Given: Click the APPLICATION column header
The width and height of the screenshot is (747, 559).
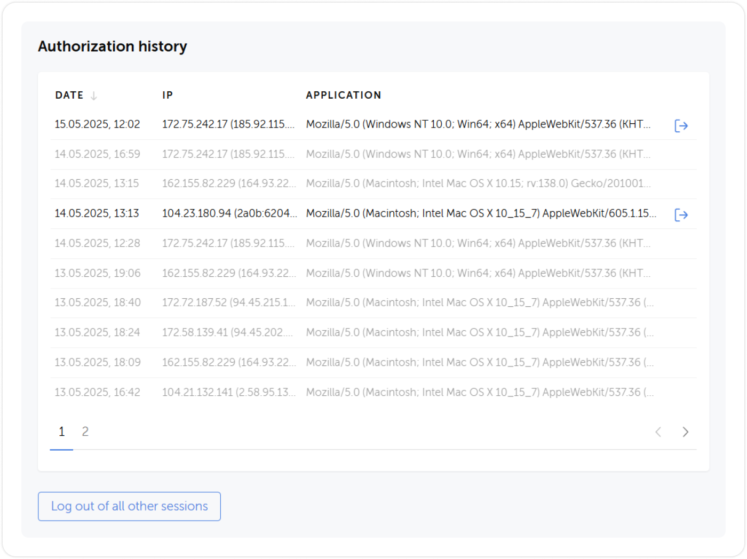Looking at the screenshot, I should click(x=344, y=95).
